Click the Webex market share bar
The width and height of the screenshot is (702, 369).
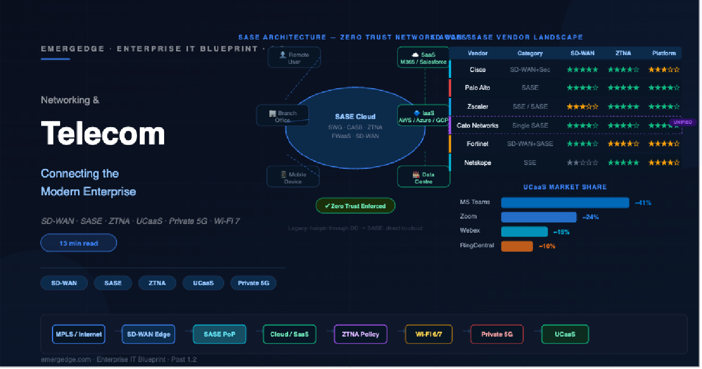click(524, 232)
